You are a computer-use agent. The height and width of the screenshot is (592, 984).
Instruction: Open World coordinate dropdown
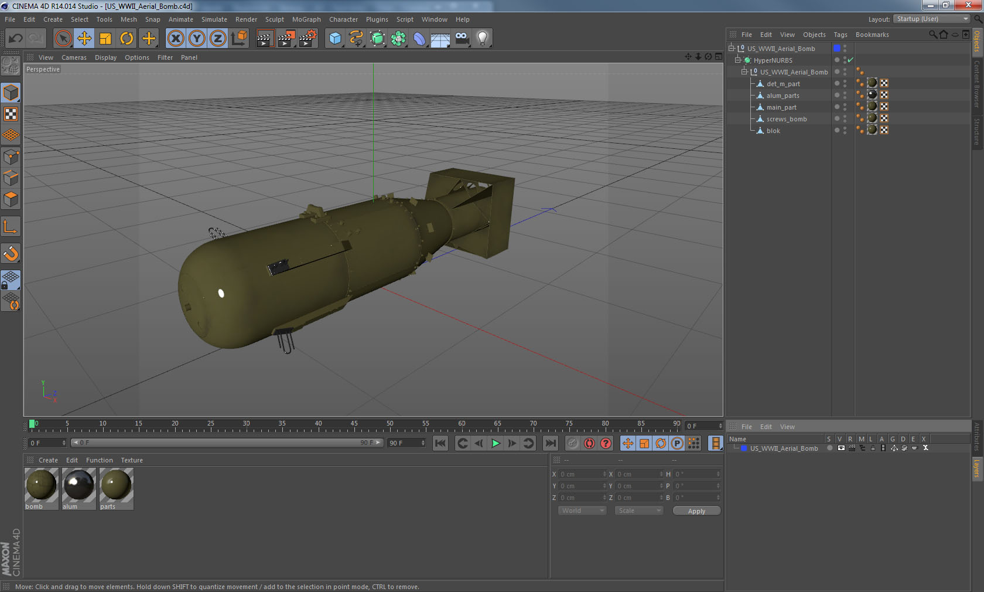(x=582, y=511)
